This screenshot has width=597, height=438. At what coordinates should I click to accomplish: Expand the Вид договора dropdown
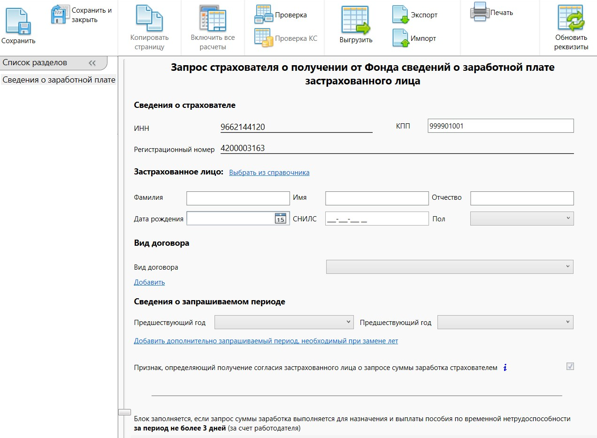click(x=449, y=267)
